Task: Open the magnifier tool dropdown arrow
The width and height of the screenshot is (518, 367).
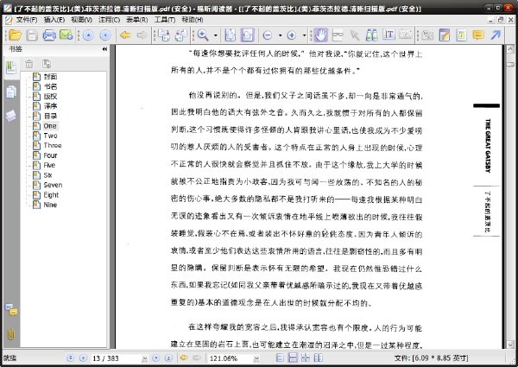Action: click(x=216, y=35)
